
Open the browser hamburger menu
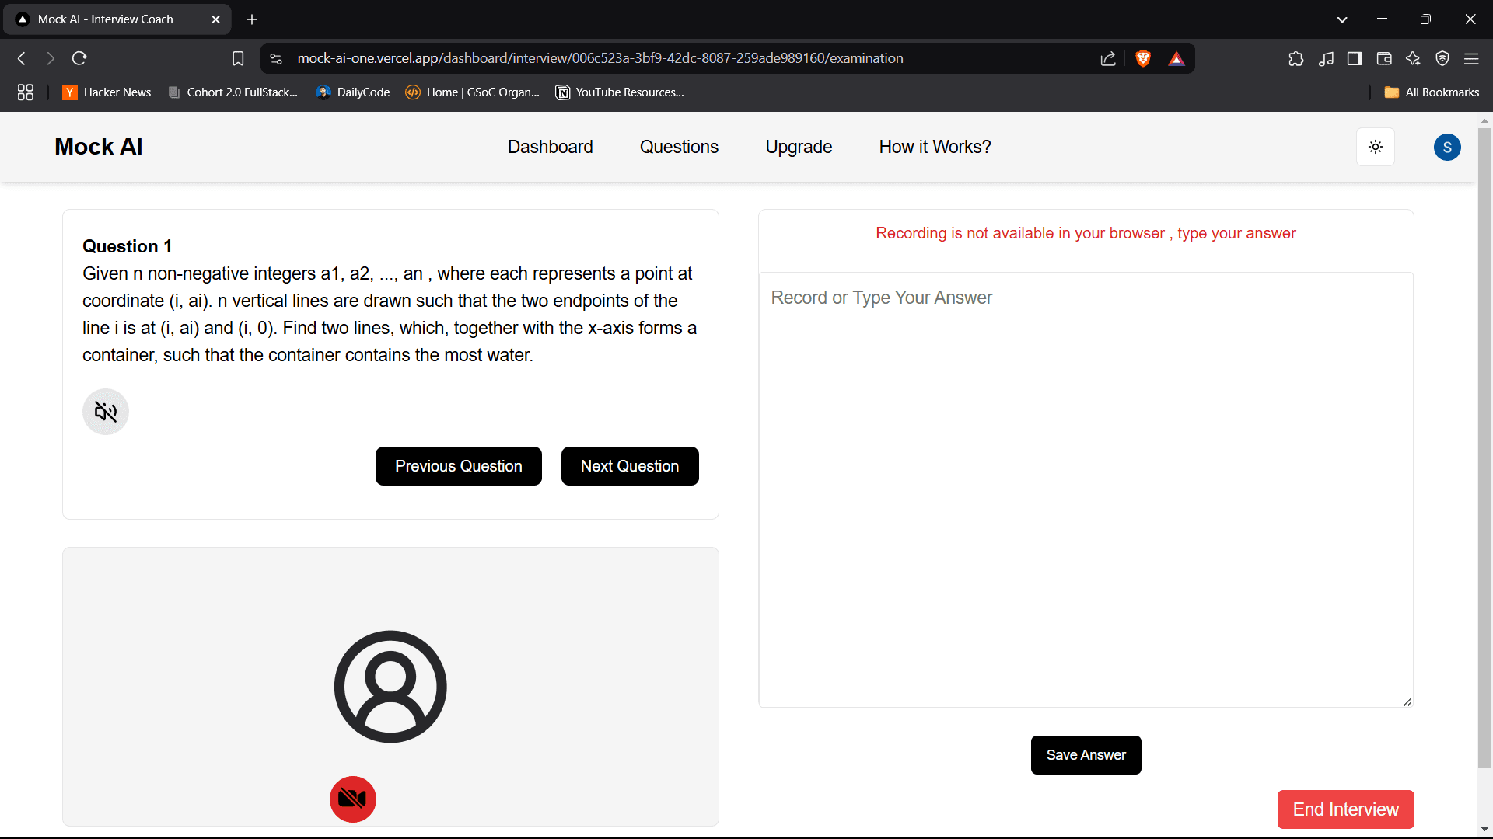click(x=1471, y=58)
